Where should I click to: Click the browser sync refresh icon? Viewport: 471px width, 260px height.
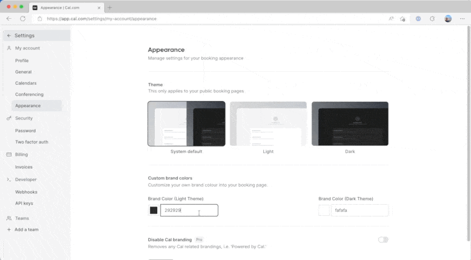click(x=432, y=19)
